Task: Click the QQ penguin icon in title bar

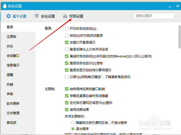Action: (x=5, y=6)
